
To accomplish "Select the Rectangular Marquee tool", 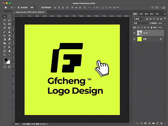I will [x=9, y=16].
